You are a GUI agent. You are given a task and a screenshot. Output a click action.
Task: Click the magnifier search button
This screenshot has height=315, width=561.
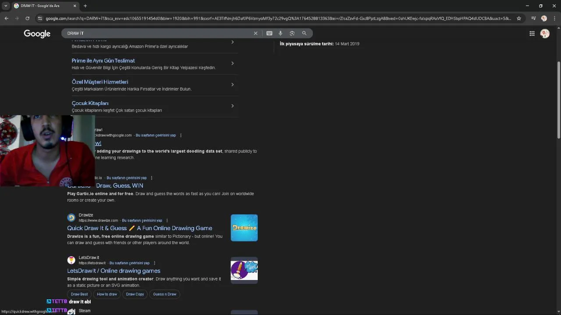(304, 33)
